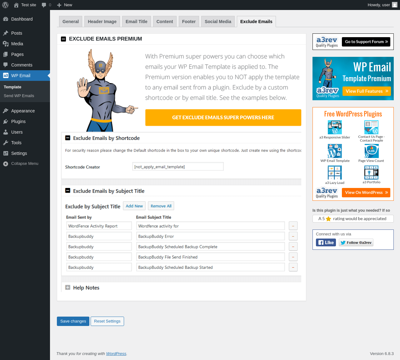Click the Users person icon
This screenshot has width=400, height=360.
click(x=6, y=132)
